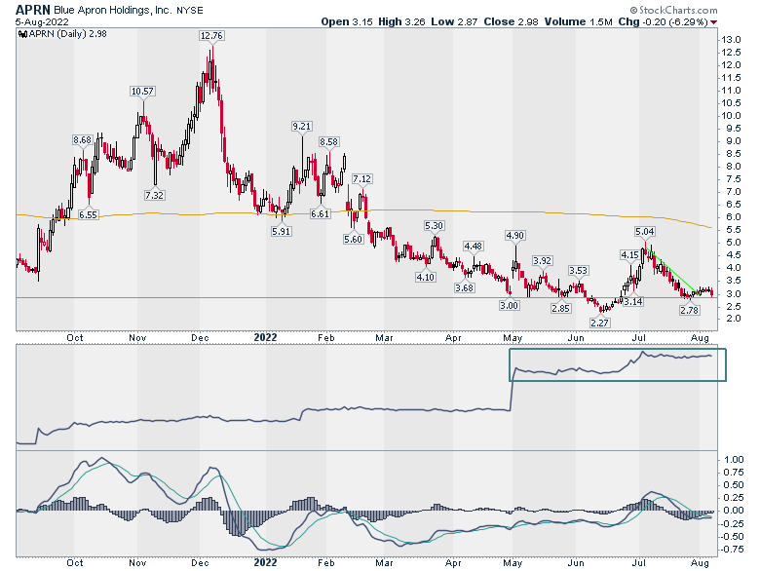Click the NYSE exchange label
760x571 pixels.
coord(190,10)
